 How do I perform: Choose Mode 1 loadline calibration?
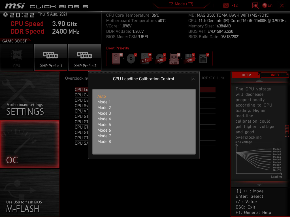tap(104, 102)
